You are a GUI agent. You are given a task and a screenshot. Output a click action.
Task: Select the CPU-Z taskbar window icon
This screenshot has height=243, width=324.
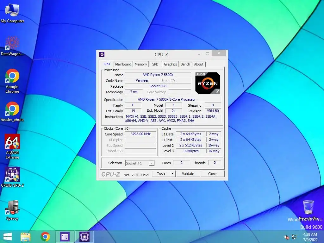[x=84, y=237]
